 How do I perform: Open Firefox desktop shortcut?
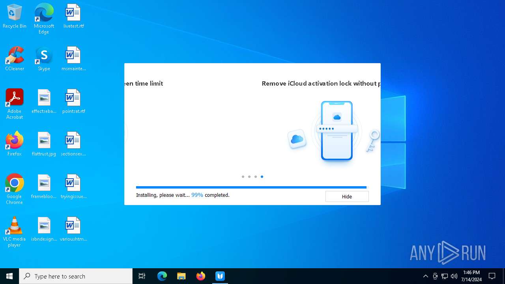[x=15, y=144]
